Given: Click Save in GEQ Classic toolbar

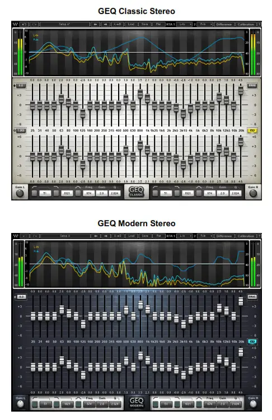Looking at the screenshot, I should point(144,25).
